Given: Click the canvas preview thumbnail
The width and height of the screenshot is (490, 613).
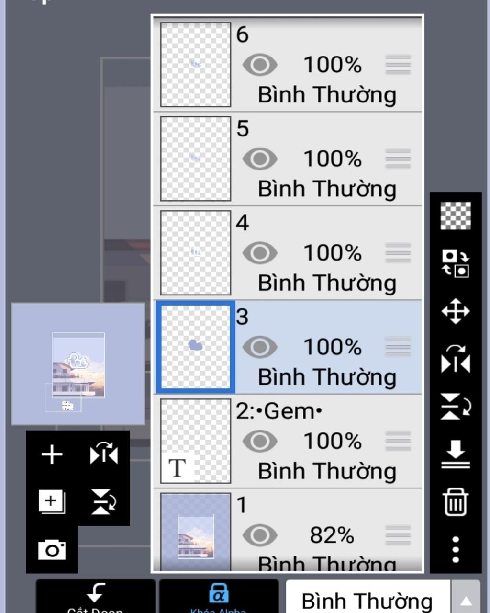Looking at the screenshot, I should pyautogui.click(x=78, y=364).
